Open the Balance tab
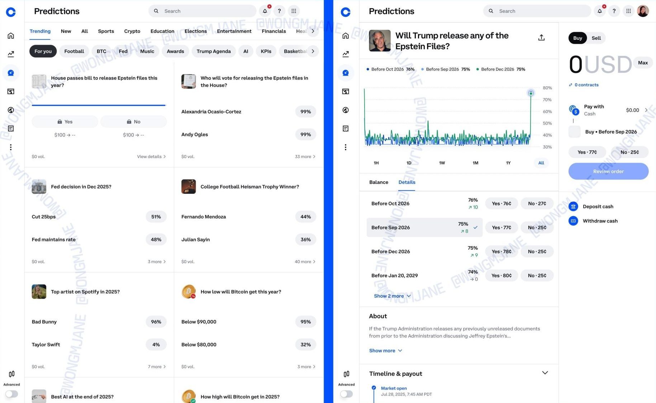 tap(379, 182)
